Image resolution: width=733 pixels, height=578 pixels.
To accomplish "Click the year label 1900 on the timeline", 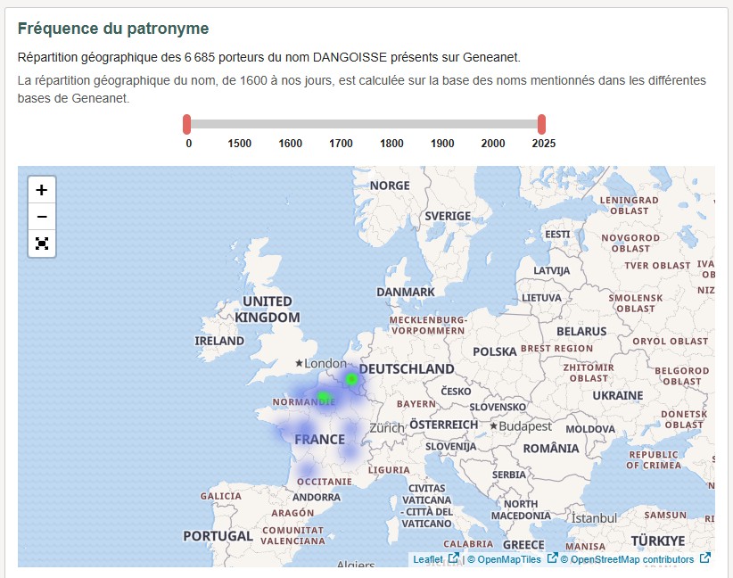I will tap(442, 143).
